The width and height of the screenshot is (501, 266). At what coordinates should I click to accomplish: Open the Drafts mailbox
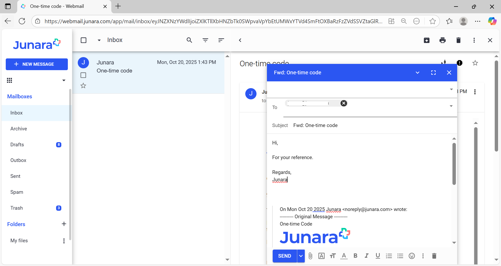click(x=35, y=145)
